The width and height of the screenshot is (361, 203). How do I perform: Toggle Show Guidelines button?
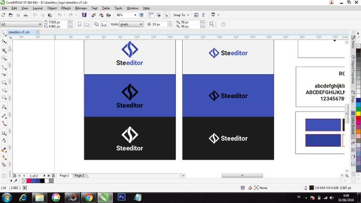click(166, 15)
